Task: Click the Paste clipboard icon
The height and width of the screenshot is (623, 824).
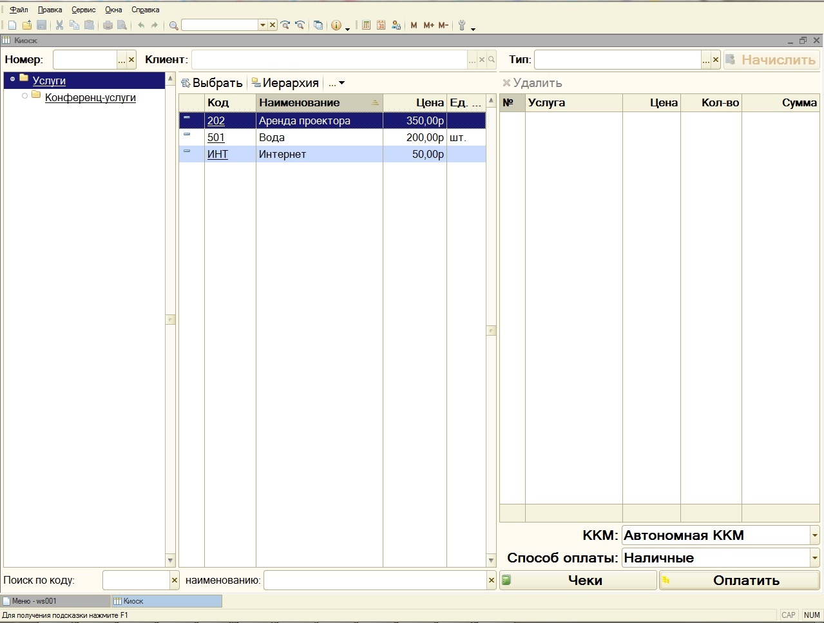Action: (x=90, y=25)
